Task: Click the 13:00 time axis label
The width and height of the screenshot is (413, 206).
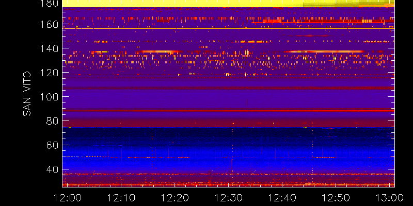Action: (390, 198)
